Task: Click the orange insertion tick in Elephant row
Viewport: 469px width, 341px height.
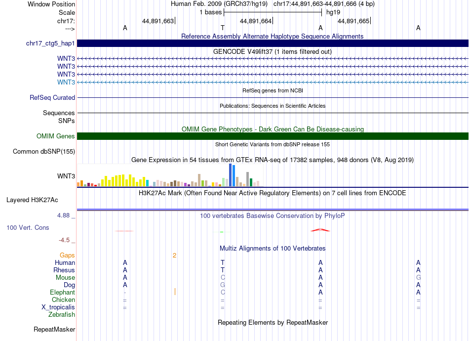Action: (x=175, y=292)
